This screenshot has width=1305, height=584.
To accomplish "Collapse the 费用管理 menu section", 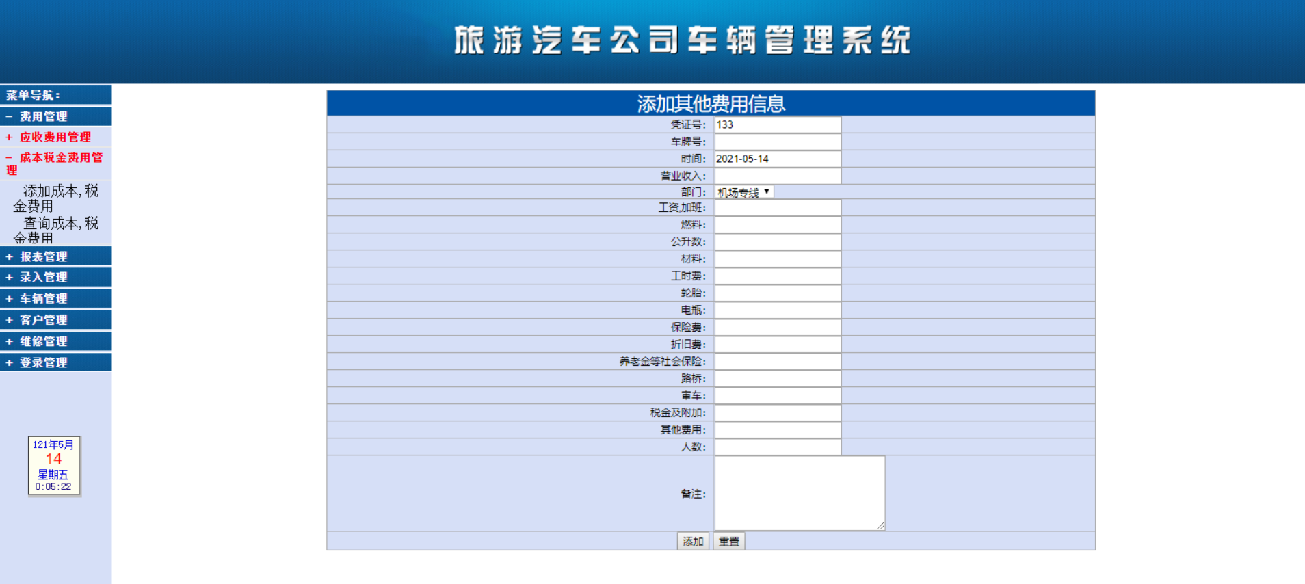I will point(55,116).
